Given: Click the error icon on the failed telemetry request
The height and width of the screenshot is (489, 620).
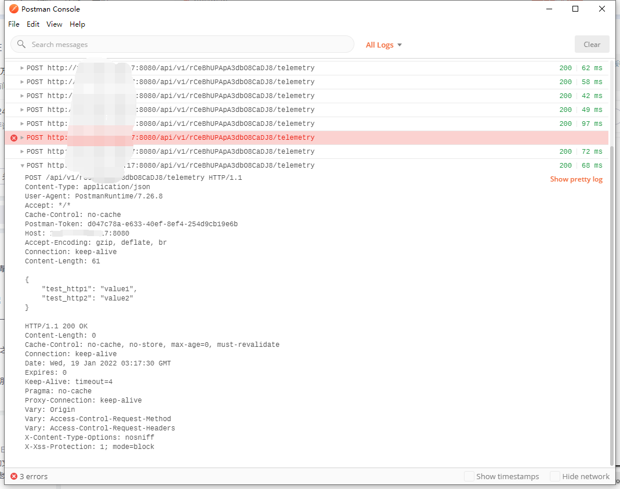Looking at the screenshot, I should (x=14, y=137).
